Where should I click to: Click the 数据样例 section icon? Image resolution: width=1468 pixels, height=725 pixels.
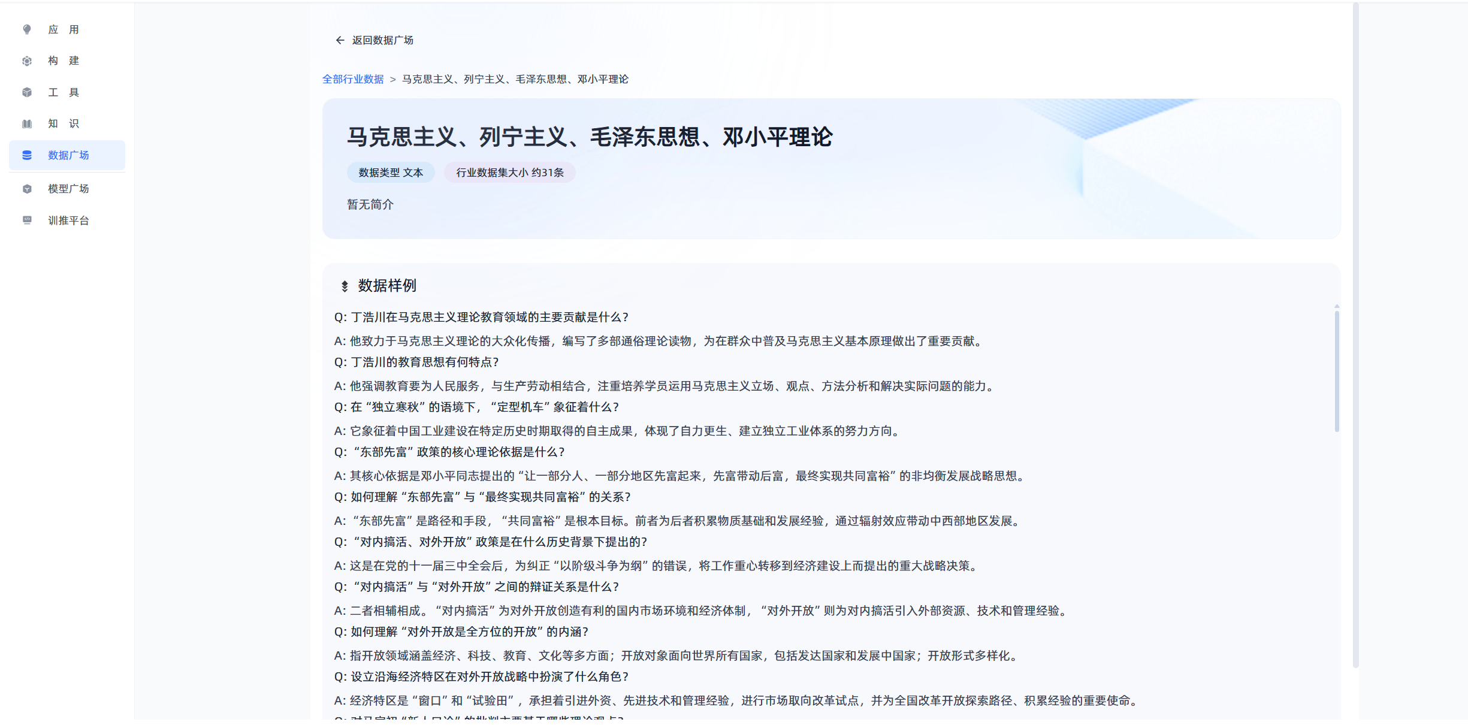point(345,286)
